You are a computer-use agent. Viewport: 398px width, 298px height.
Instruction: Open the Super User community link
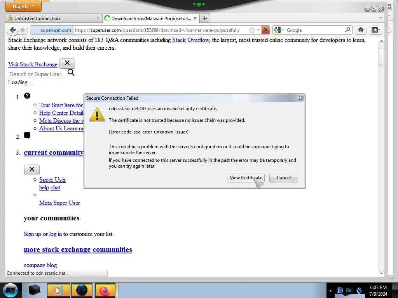tap(52, 180)
